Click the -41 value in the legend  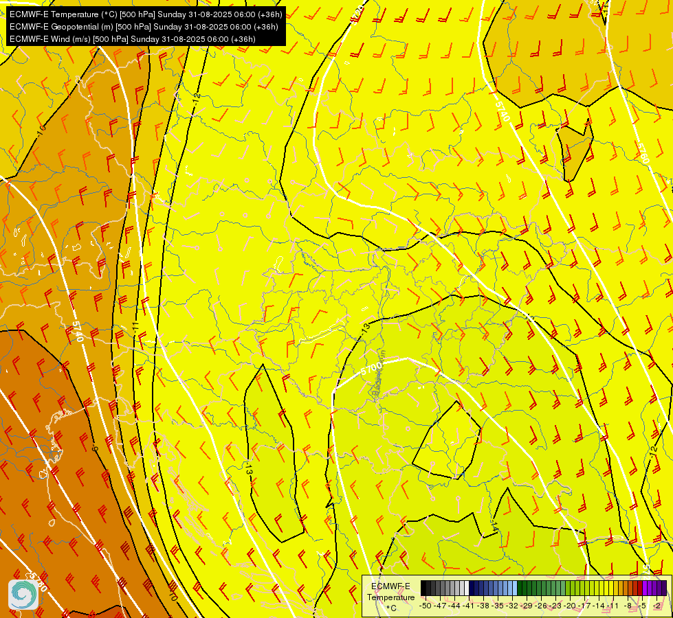(x=468, y=606)
